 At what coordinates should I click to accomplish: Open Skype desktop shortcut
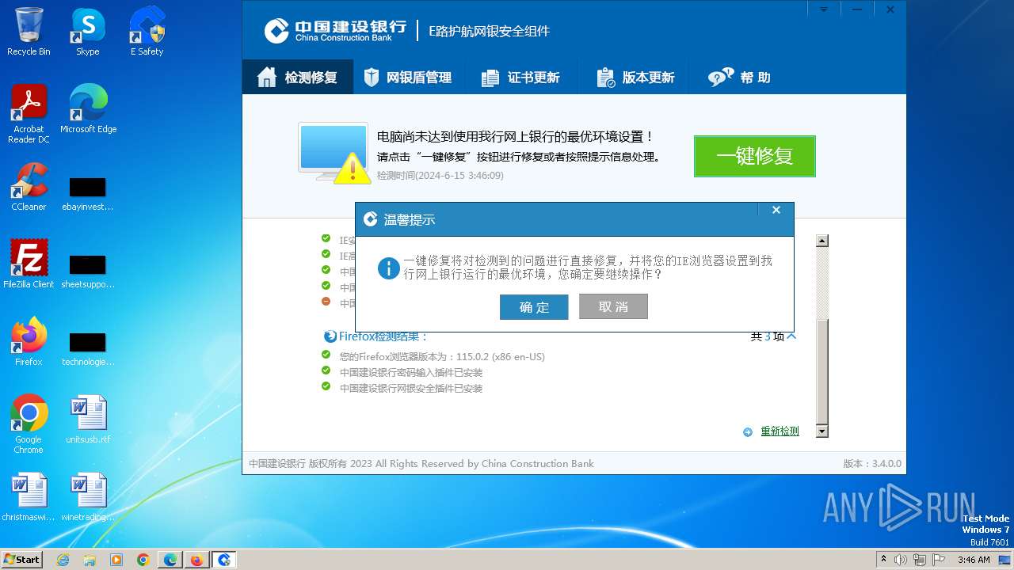[88, 32]
